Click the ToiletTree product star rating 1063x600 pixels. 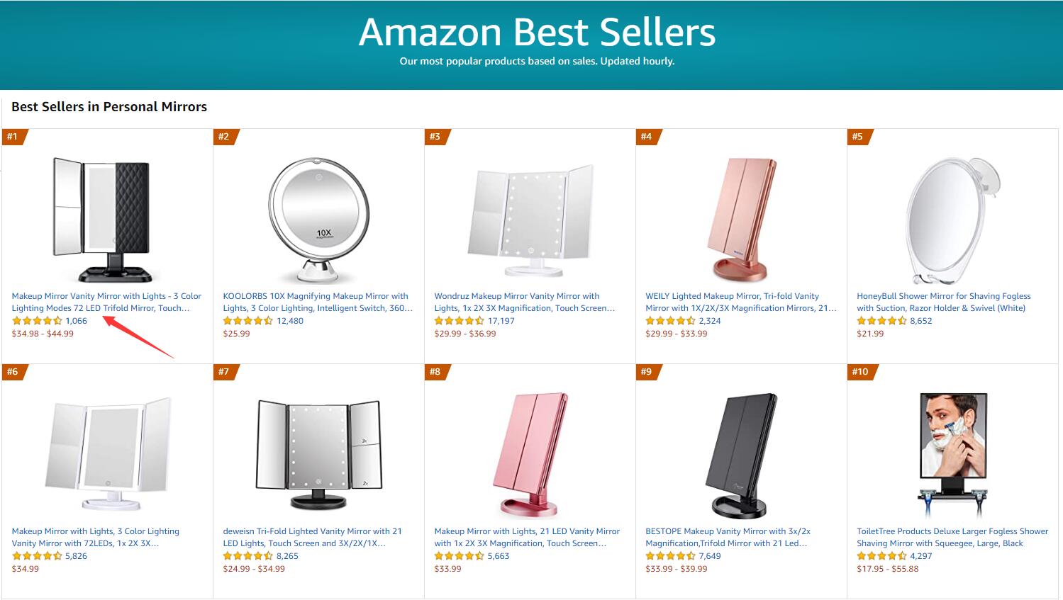tap(882, 556)
